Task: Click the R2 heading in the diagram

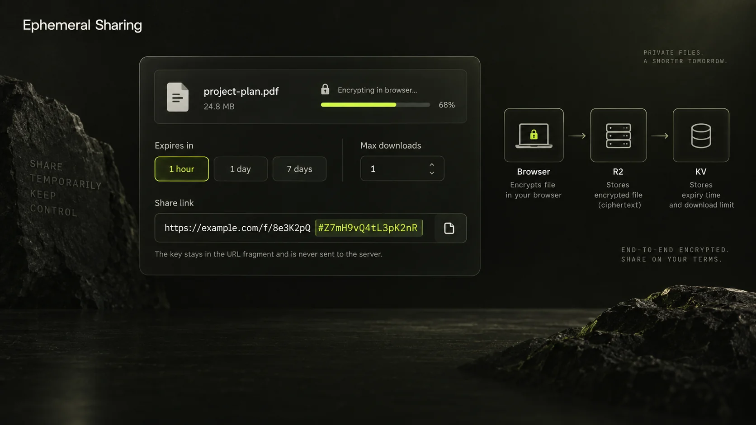Action: (x=618, y=172)
